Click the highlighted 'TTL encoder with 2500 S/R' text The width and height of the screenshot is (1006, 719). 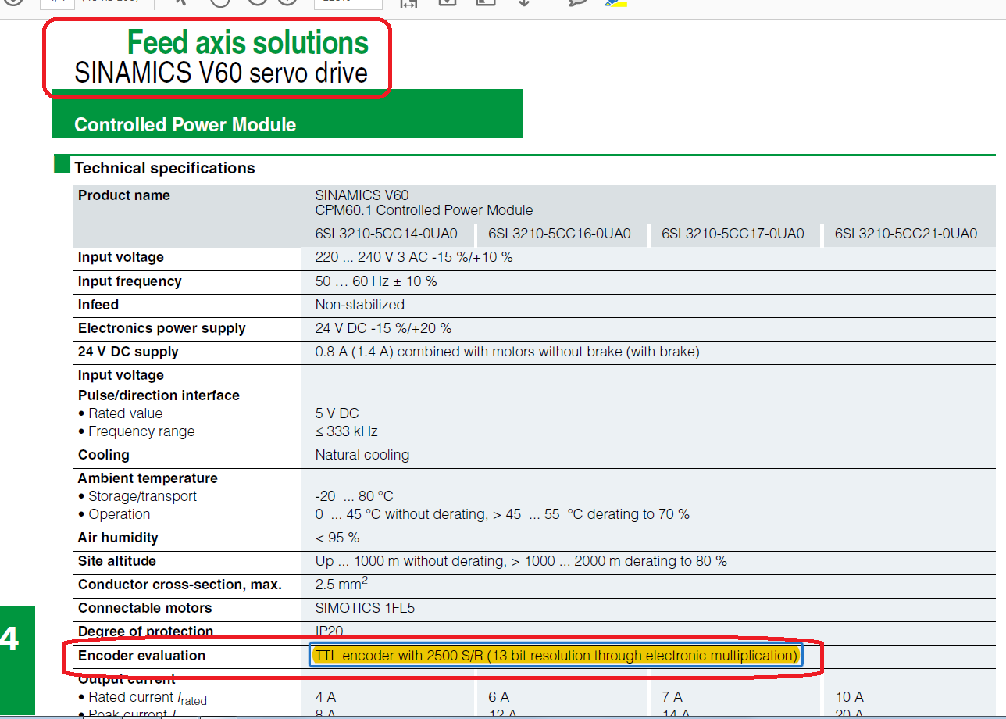(556, 656)
